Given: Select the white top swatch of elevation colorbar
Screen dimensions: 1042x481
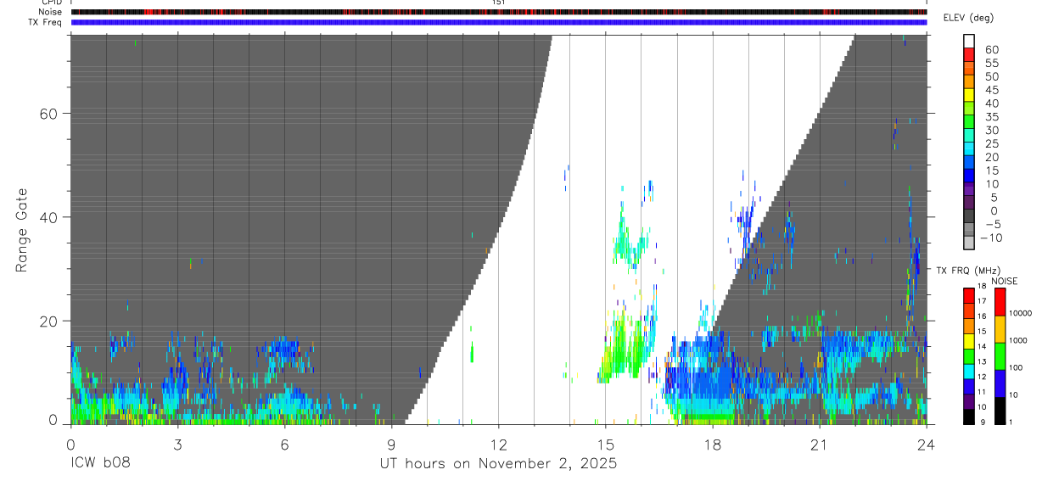Looking at the screenshot, I should [x=969, y=41].
